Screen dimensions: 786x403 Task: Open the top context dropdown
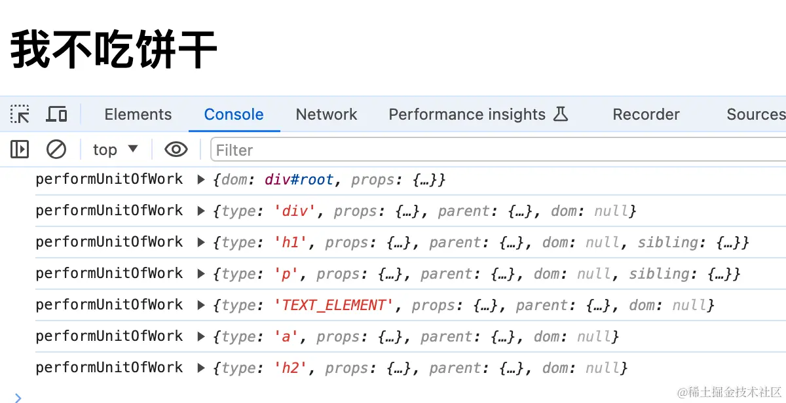click(x=115, y=150)
